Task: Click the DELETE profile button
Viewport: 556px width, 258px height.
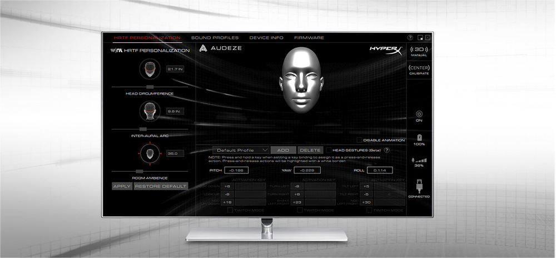Action: [311, 150]
